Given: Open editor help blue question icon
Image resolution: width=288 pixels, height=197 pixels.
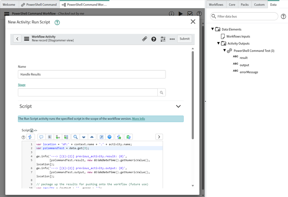Looking at the screenshot, I should click(109, 137).
